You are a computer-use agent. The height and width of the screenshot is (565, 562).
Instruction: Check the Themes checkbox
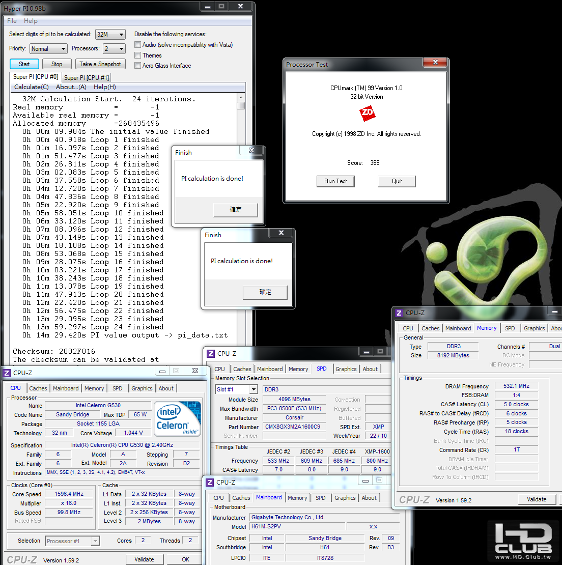click(x=137, y=55)
